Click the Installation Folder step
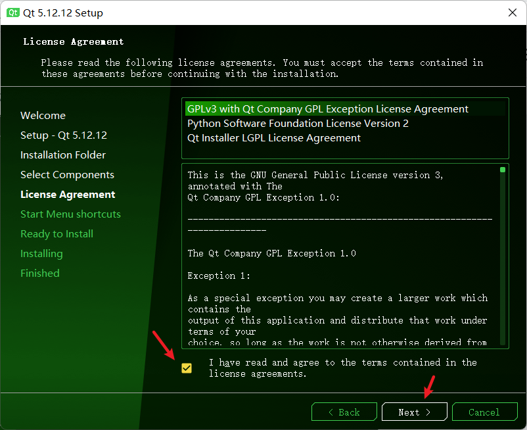This screenshot has height=430, width=527. (63, 155)
